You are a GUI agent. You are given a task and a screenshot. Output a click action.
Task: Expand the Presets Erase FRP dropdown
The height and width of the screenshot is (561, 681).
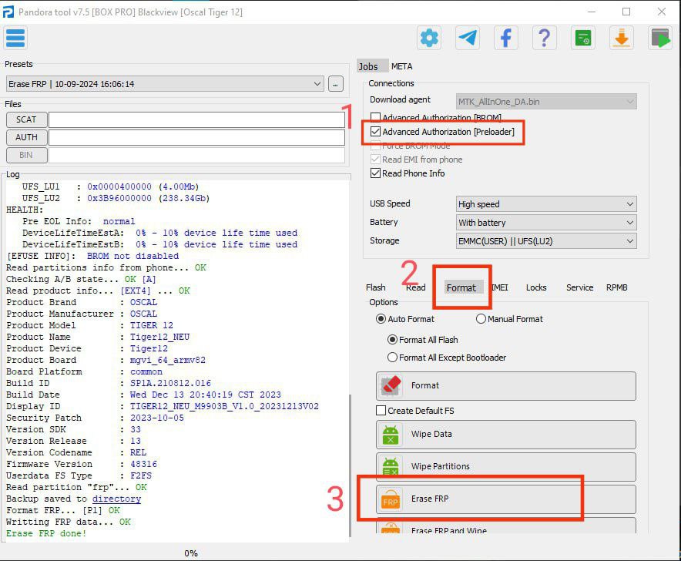[x=165, y=84]
